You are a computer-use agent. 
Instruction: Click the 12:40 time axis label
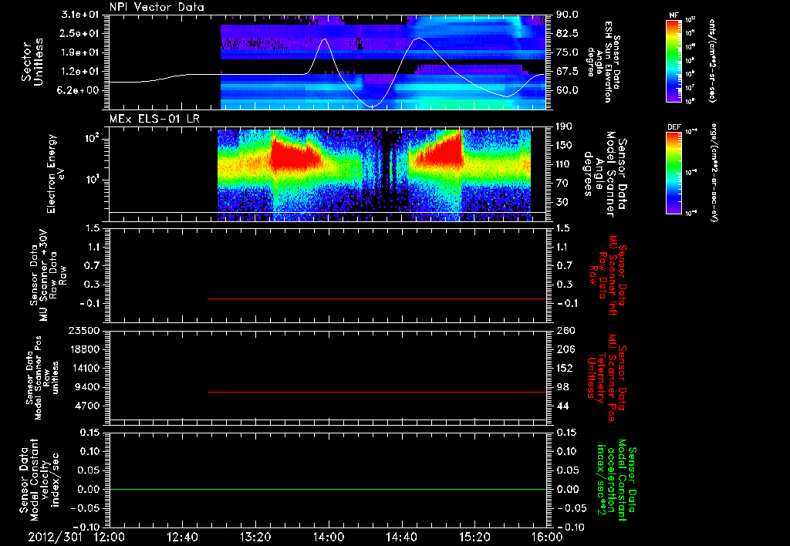(x=182, y=537)
